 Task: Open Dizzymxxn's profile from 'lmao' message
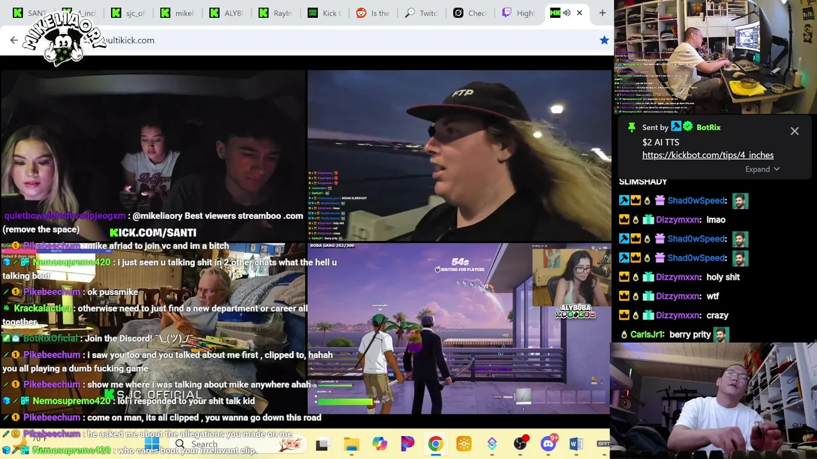pyautogui.click(x=678, y=219)
